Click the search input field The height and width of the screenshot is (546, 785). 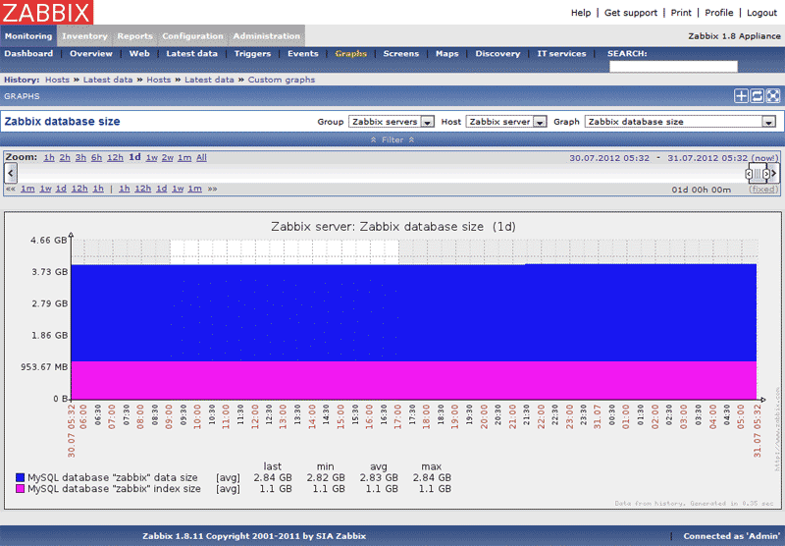(673, 67)
